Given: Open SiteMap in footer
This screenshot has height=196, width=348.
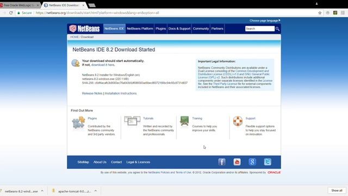Looking at the screenshot, I should [83, 162].
